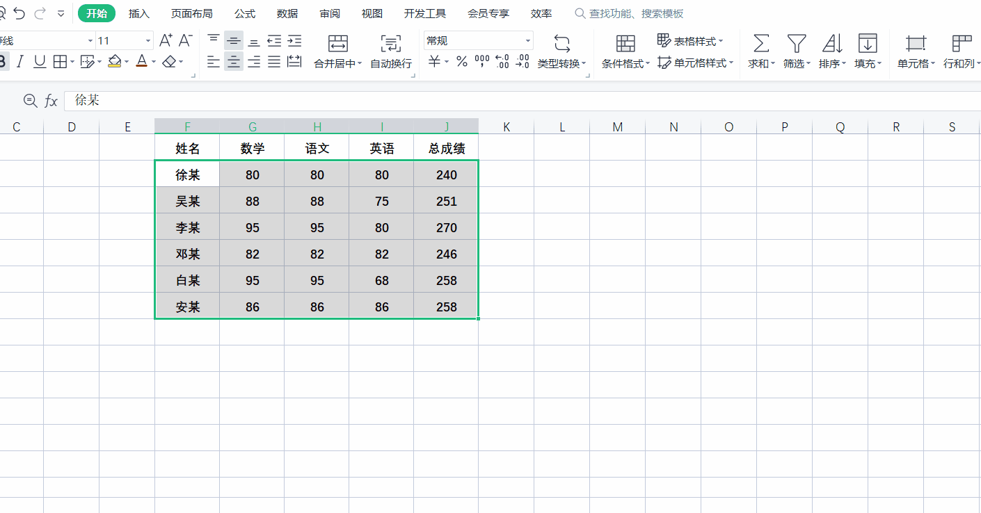Expand the 单元格 dropdown
Viewport: 981px width, 513px height.
tap(932, 63)
